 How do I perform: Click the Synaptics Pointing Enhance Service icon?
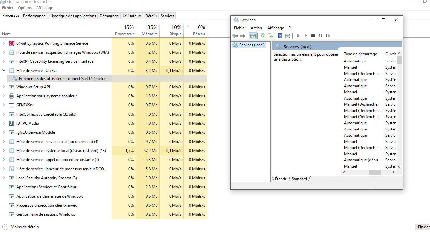12,43
